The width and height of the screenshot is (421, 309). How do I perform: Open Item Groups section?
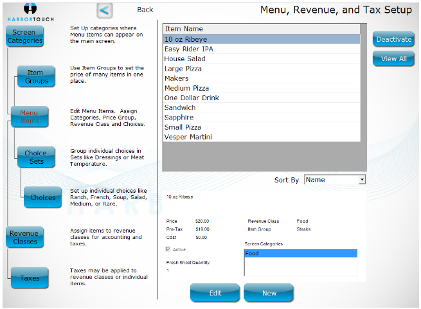(36, 76)
